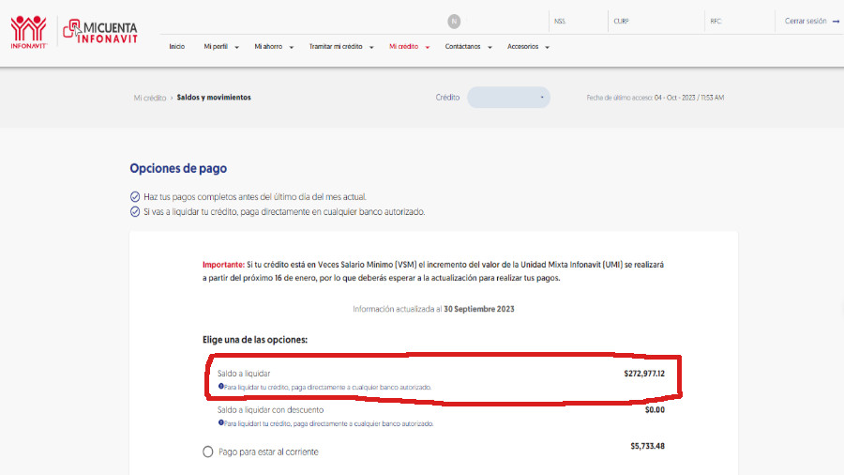
Task: Expand the Mi perfil menu
Action: pyautogui.click(x=221, y=46)
